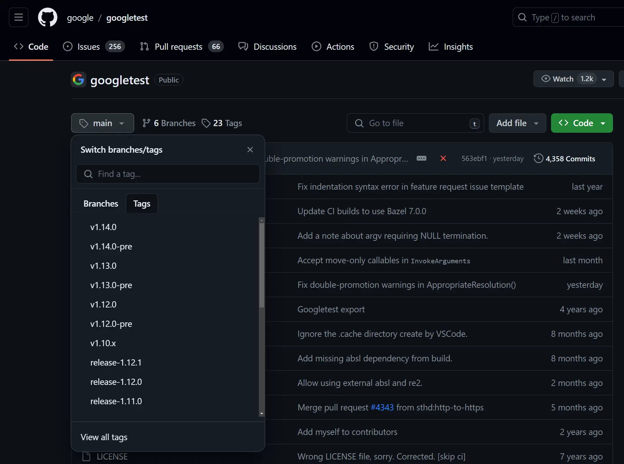Open commit 'Accept move-only callables' message
Image resolution: width=624 pixels, height=464 pixels.
pyautogui.click(x=384, y=260)
